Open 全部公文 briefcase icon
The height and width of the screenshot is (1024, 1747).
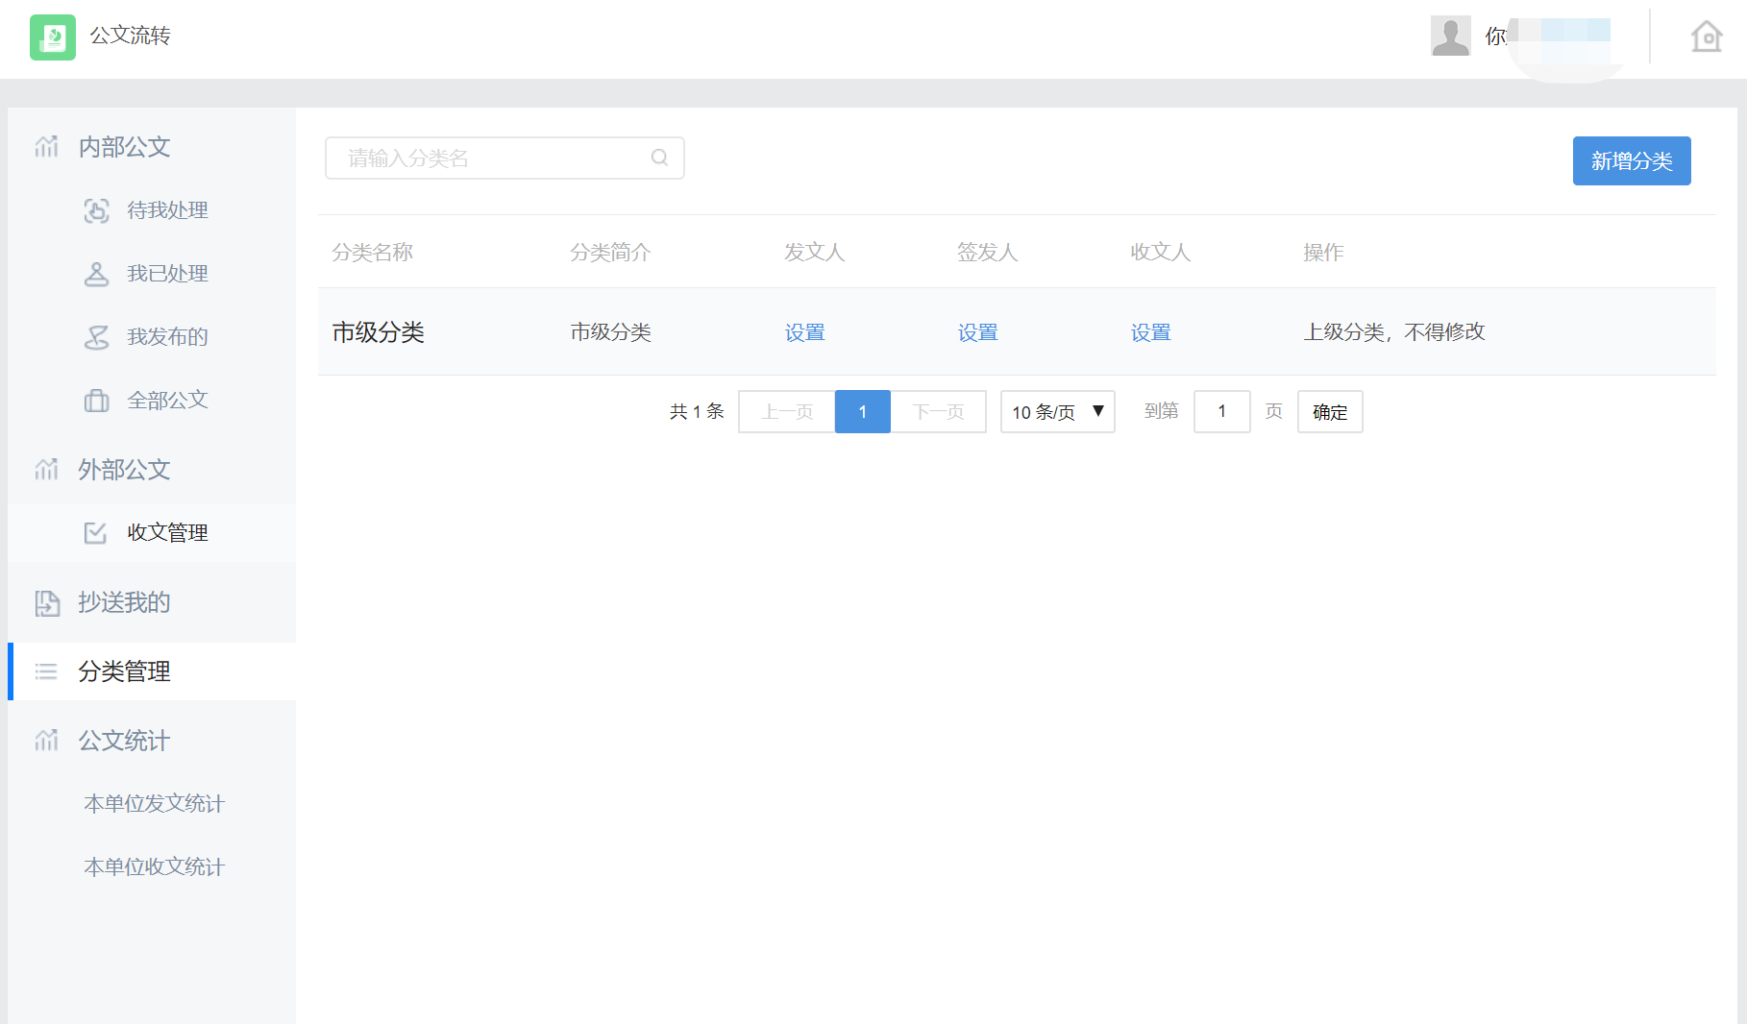click(x=96, y=401)
